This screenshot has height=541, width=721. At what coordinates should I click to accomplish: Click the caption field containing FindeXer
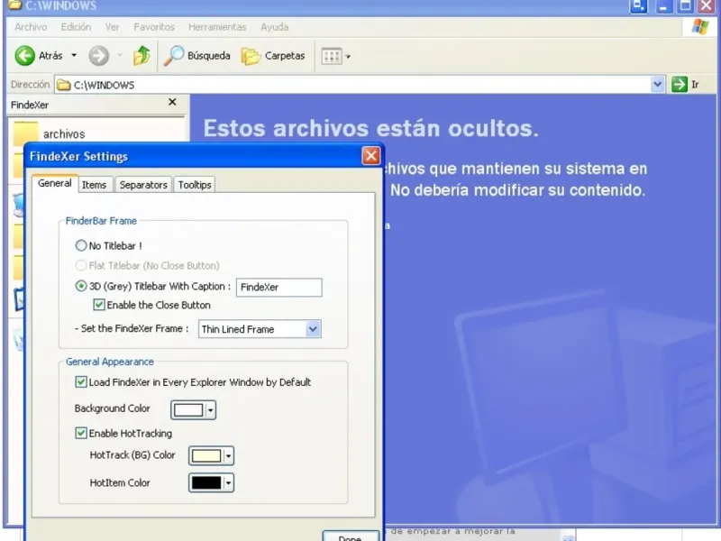click(x=279, y=287)
